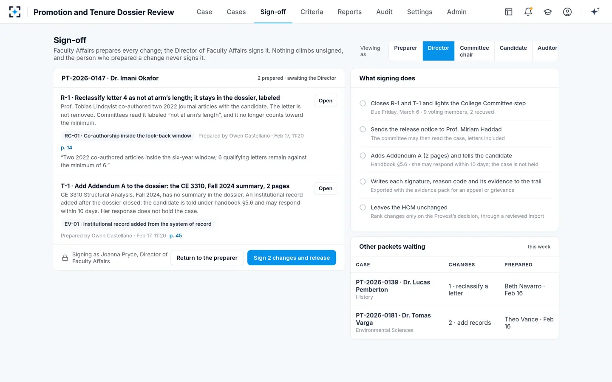Click the 'this week' label
612x382 pixels.
point(539,247)
